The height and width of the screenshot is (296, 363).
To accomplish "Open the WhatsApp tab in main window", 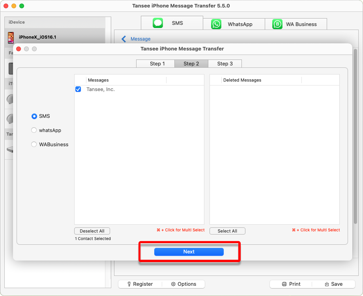I will (x=234, y=24).
